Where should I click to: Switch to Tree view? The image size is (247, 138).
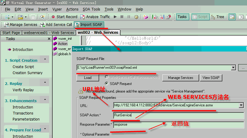218,17
